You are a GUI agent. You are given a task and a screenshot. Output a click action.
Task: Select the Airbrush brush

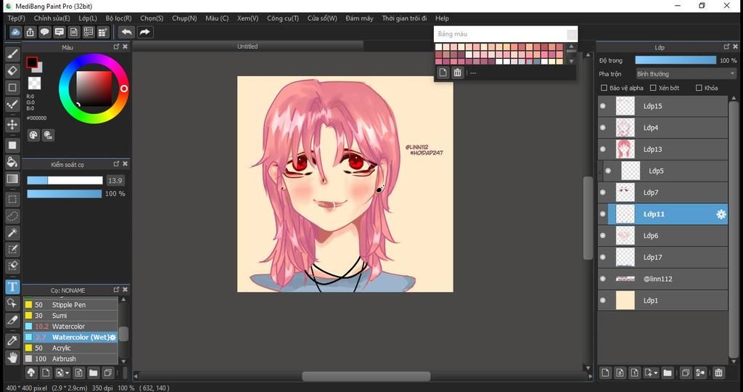[x=70, y=359]
